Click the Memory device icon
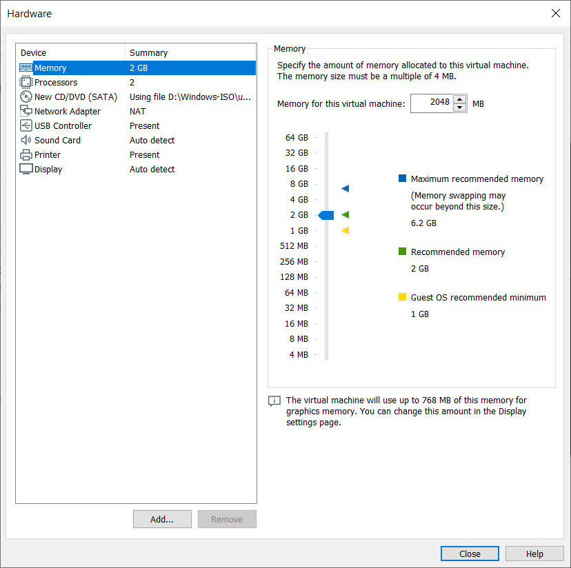Screen dimensions: 571x568 [26, 68]
